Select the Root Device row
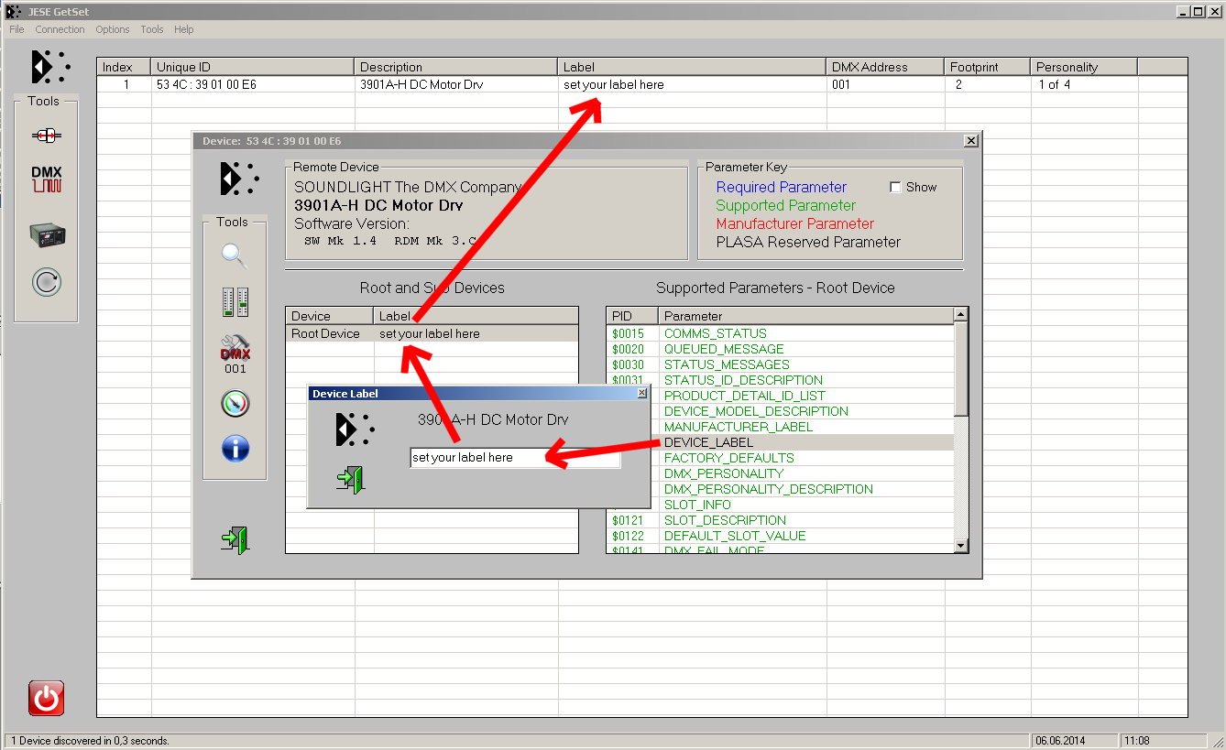Viewport: 1226px width, 750px height. 325,334
